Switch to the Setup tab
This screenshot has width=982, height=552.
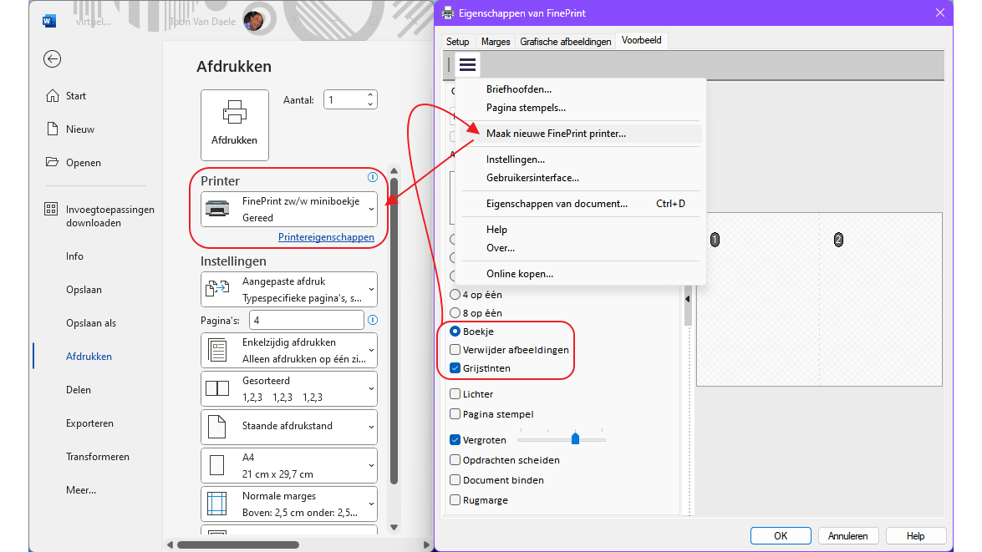click(x=458, y=41)
